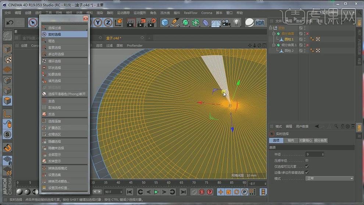364x205 pixels.
Task: Close the floating selection menu palette
Action: 85,18
